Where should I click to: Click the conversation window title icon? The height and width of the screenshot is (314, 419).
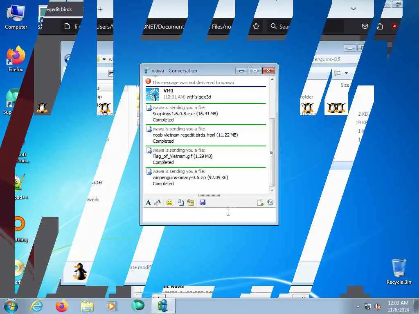[x=146, y=71]
